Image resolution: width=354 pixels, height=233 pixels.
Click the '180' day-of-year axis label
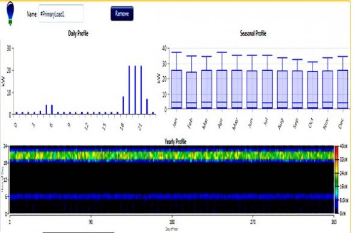coord(172,222)
